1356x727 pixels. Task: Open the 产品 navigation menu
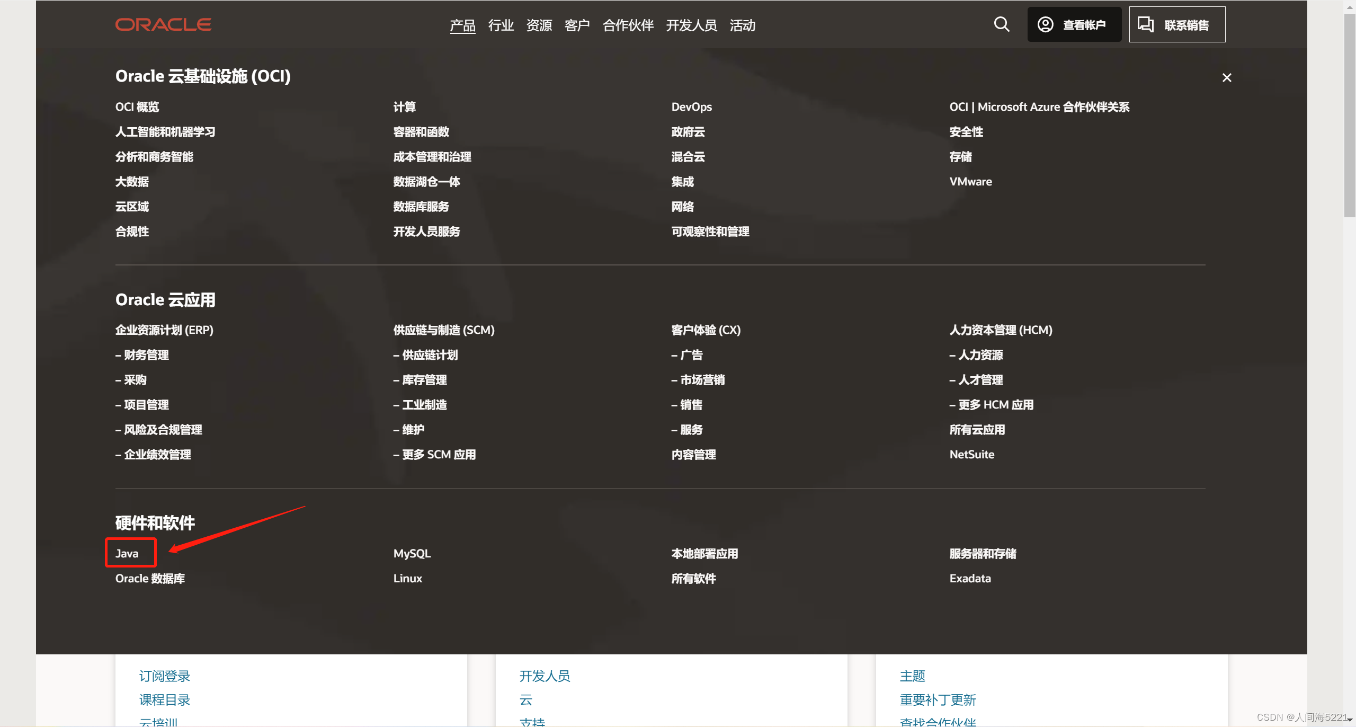462,25
